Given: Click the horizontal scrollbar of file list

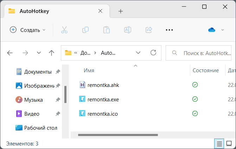Looking at the screenshot, I should (118, 135).
